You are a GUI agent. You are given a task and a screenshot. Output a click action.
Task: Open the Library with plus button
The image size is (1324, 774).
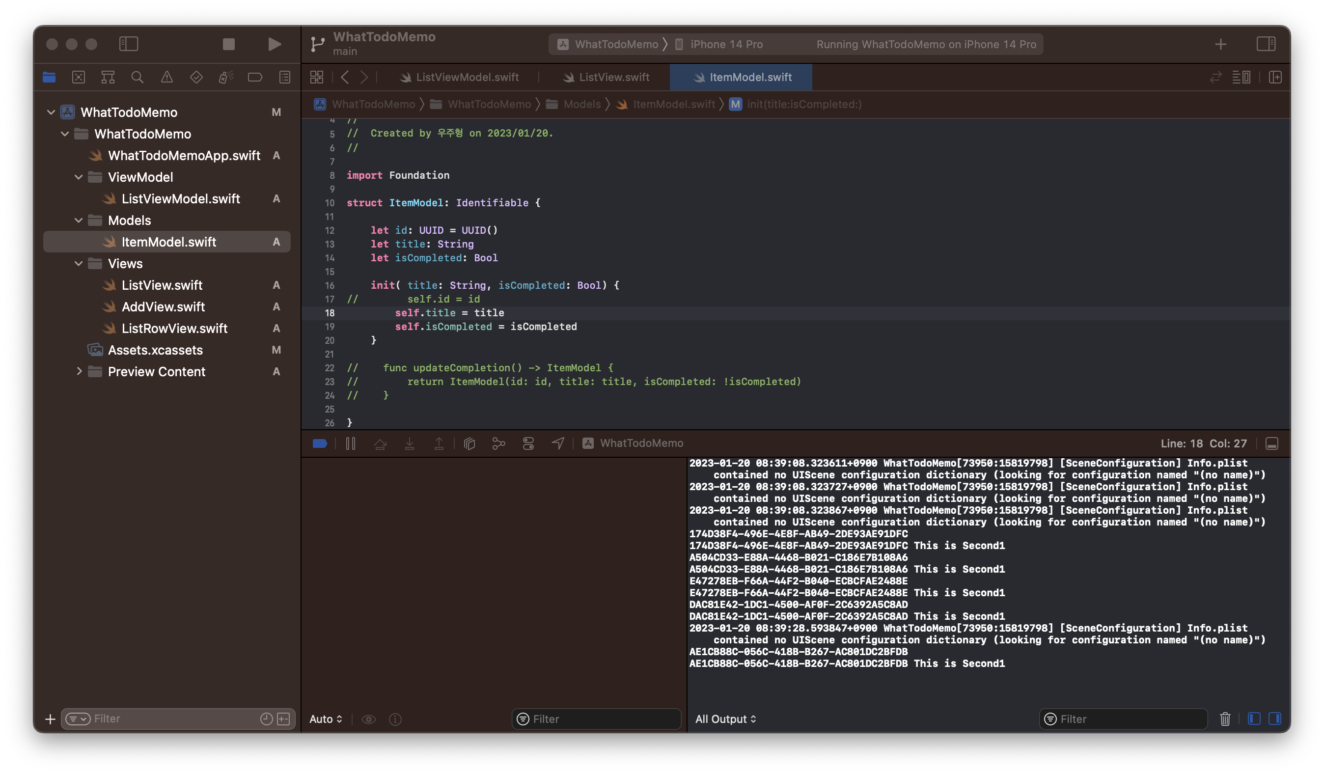coord(1220,44)
